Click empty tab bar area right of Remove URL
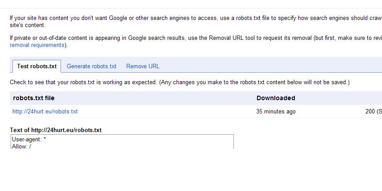 (x=267, y=66)
